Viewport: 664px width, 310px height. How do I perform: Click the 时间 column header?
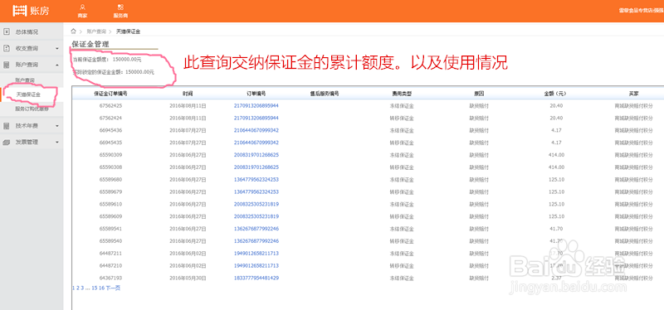pyautogui.click(x=188, y=94)
